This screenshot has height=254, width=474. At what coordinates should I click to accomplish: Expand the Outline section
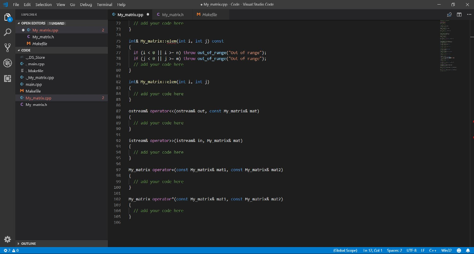62,243
